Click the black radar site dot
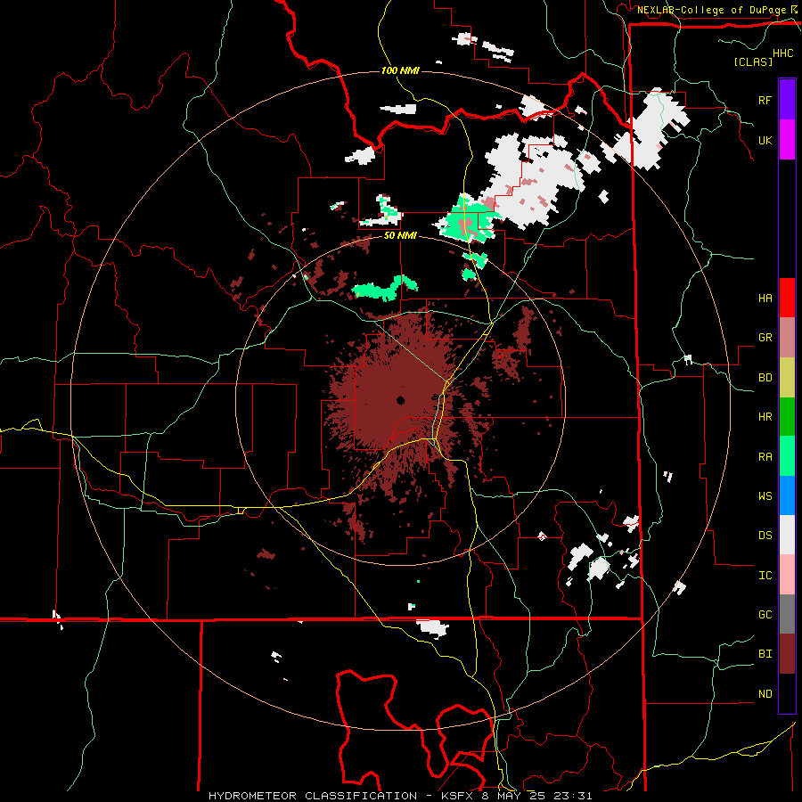This screenshot has height=802, width=802. tap(400, 400)
